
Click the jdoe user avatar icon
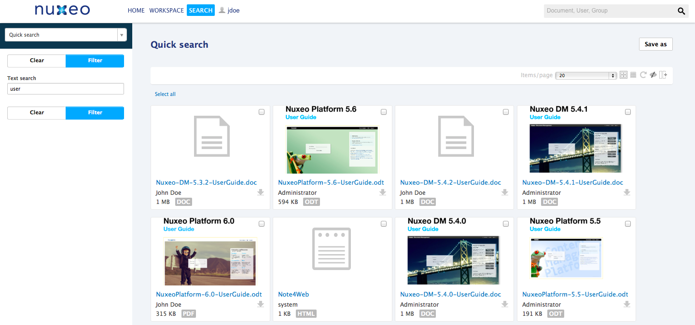(x=222, y=10)
